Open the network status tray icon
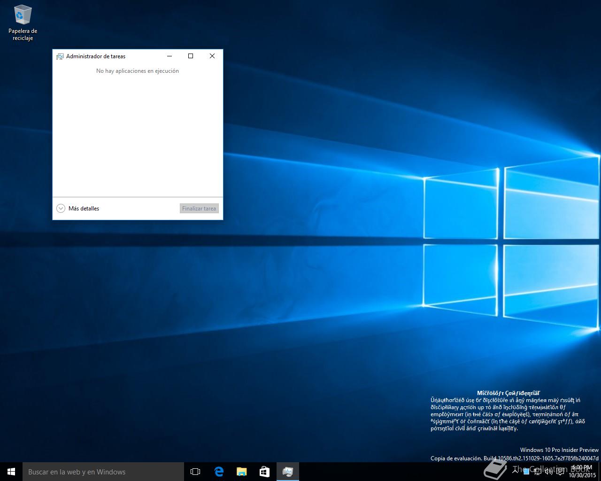 [x=537, y=472]
